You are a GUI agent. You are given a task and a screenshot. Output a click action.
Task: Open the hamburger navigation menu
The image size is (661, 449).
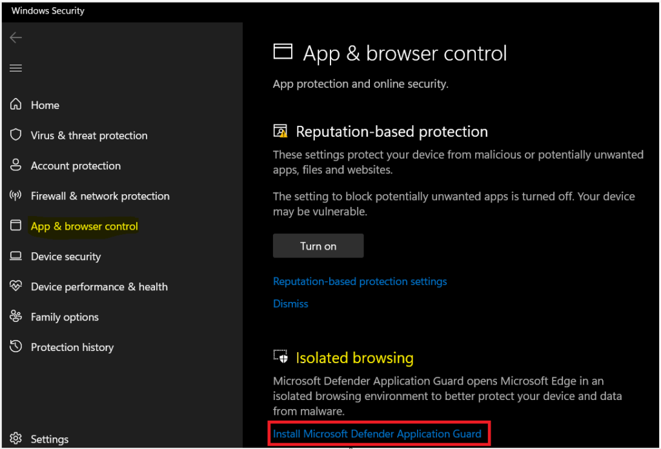[16, 68]
